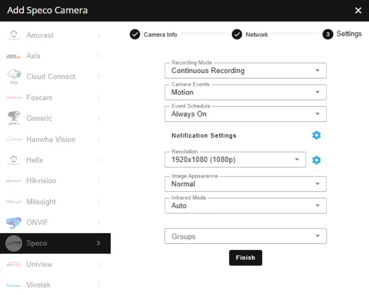The width and height of the screenshot is (369, 295).
Task: Click the Network checkmark step icon
Action: (x=237, y=34)
